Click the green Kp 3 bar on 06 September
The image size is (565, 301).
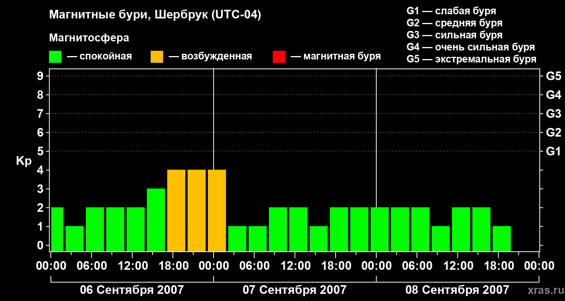click(x=156, y=220)
